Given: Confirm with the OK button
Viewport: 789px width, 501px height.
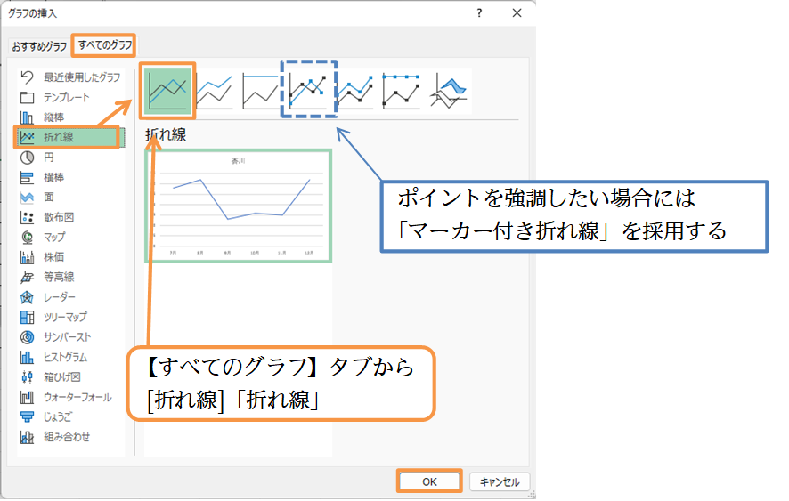Looking at the screenshot, I should point(429,481).
